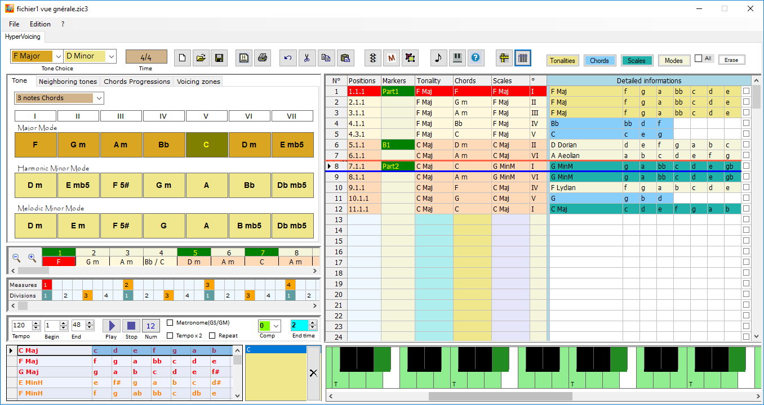Click the page icon marked H beside Print

[x=244, y=57]
